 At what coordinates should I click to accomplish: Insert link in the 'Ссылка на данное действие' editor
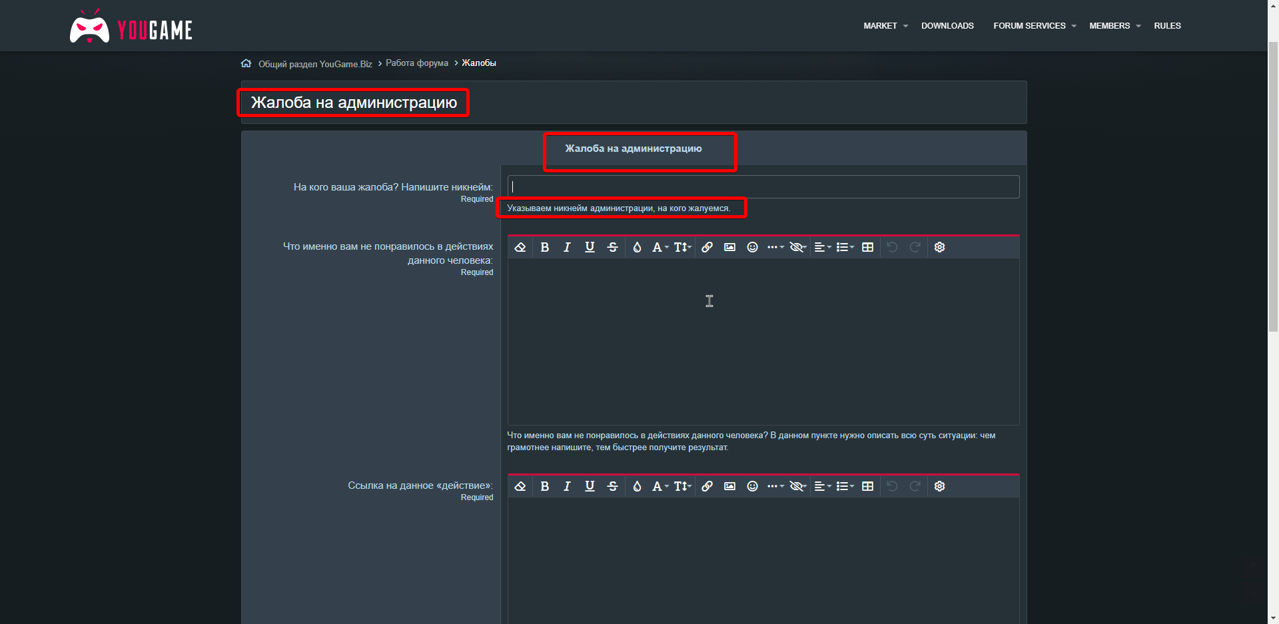tap(707, 486)
